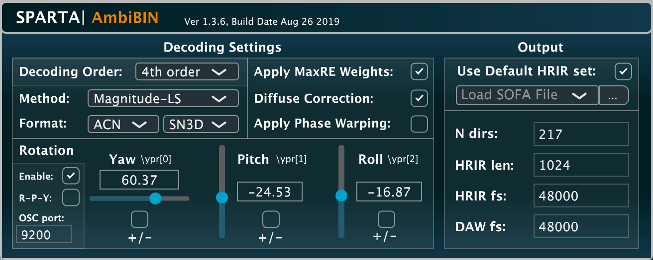The width and height of the screenshot is (653, 260).
Task: Toggle the Pitch +/- flip checkbox
Action: 271,219
